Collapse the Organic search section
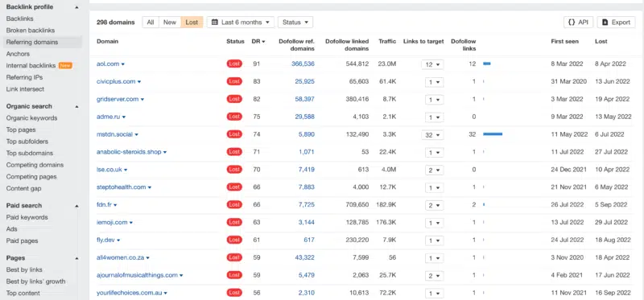The width and height of the screenshot is (644, 300). 76,106
